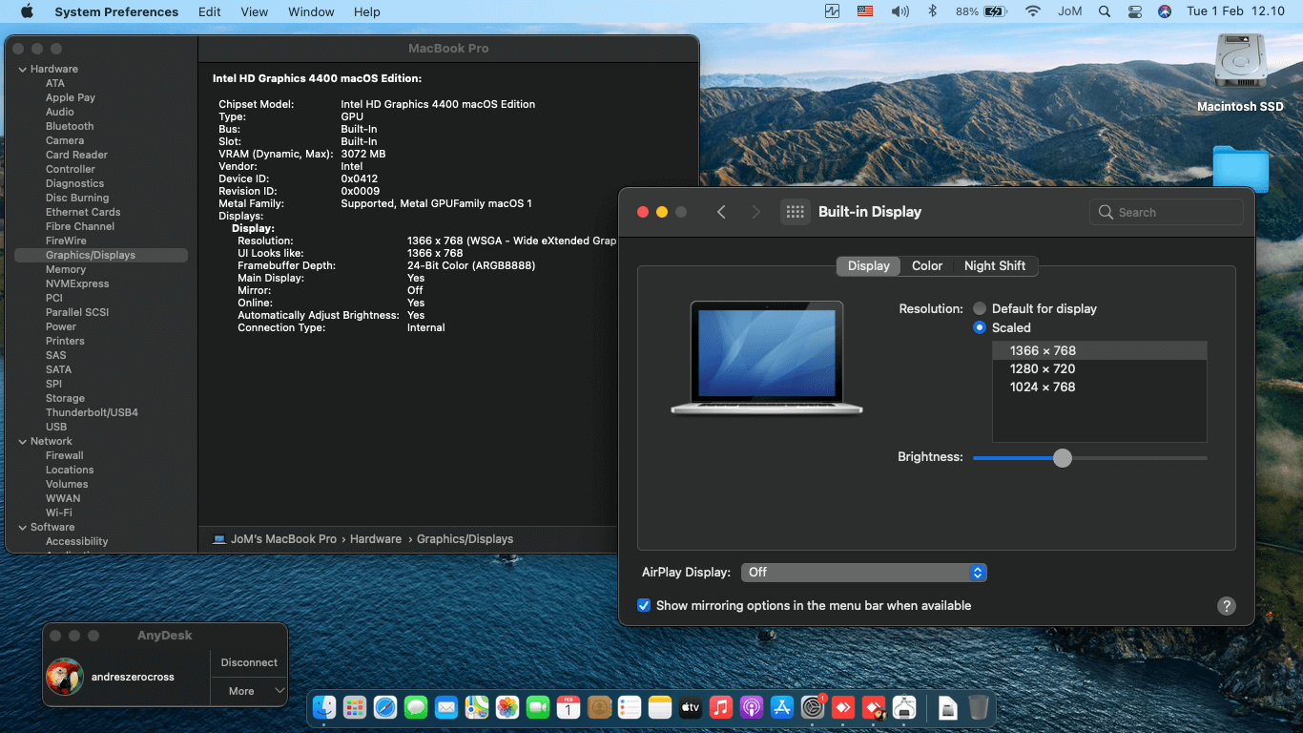Click the Bluetooth icon in the menu bar
This screenshot has width=1303, height=733.
[934, 11]
